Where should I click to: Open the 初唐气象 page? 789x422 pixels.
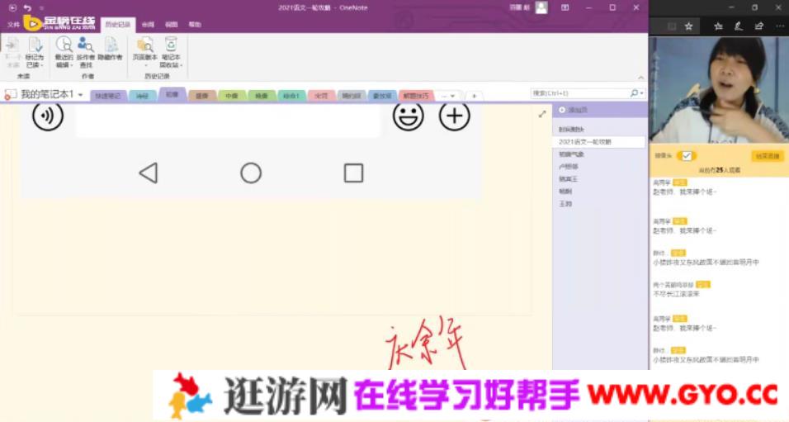pos(571,154)
